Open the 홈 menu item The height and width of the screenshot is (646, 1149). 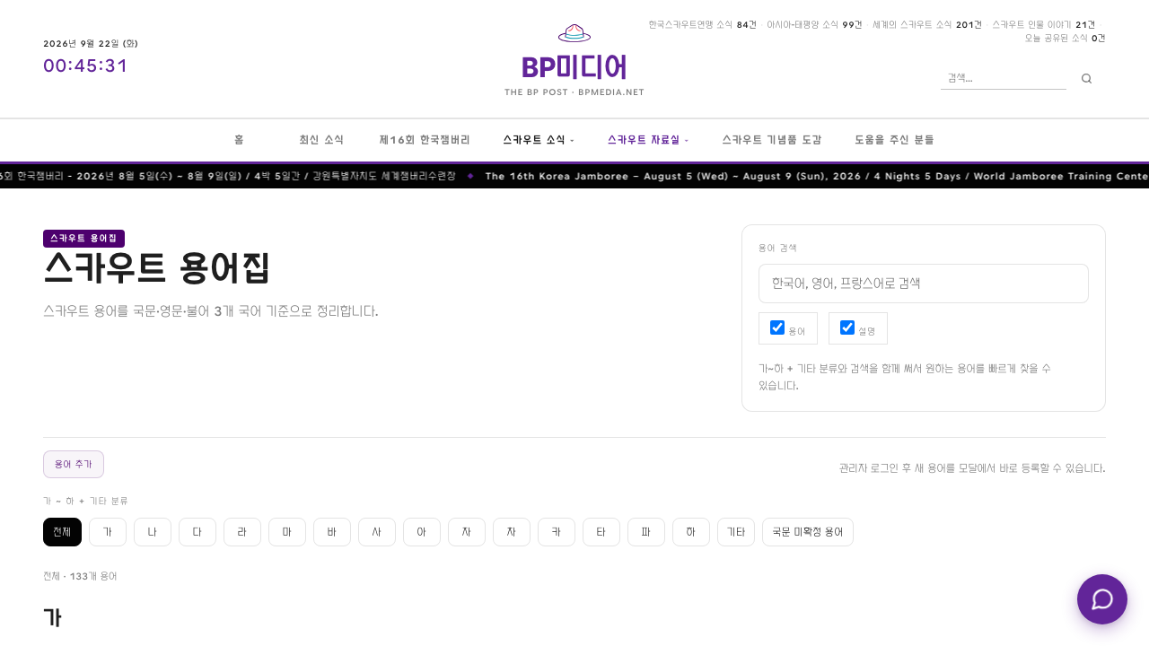pos(239,140)
